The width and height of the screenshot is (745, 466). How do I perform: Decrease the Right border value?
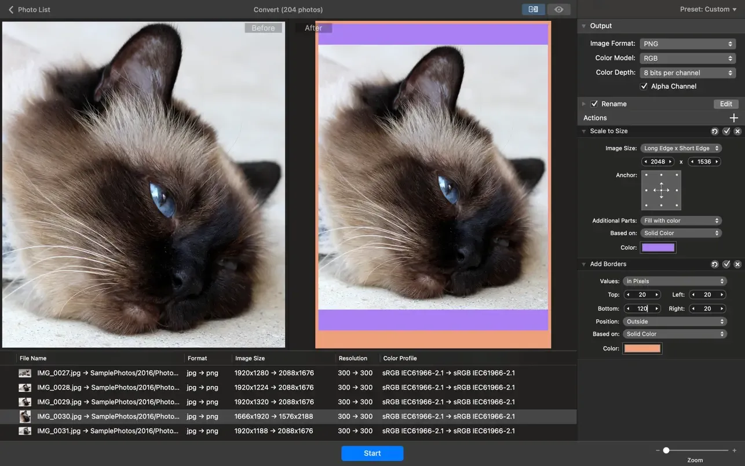[693, 309]
